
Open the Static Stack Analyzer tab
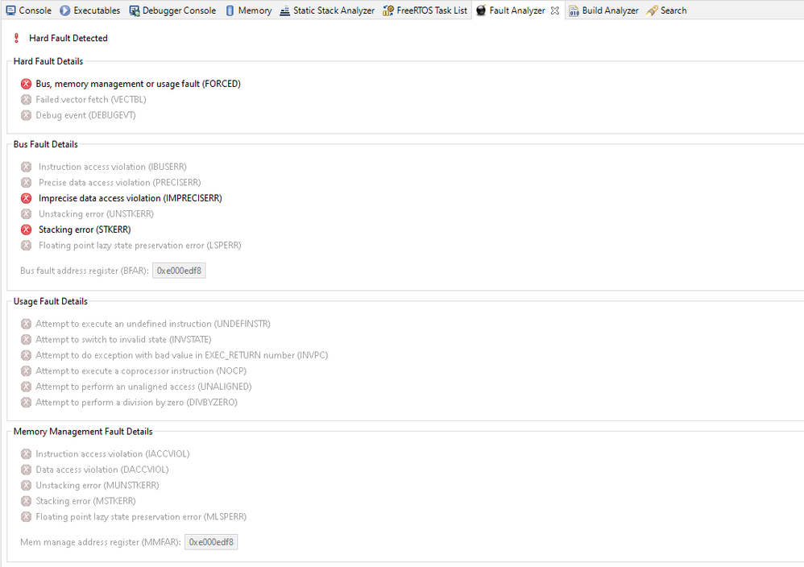click(x=327, y=10)
